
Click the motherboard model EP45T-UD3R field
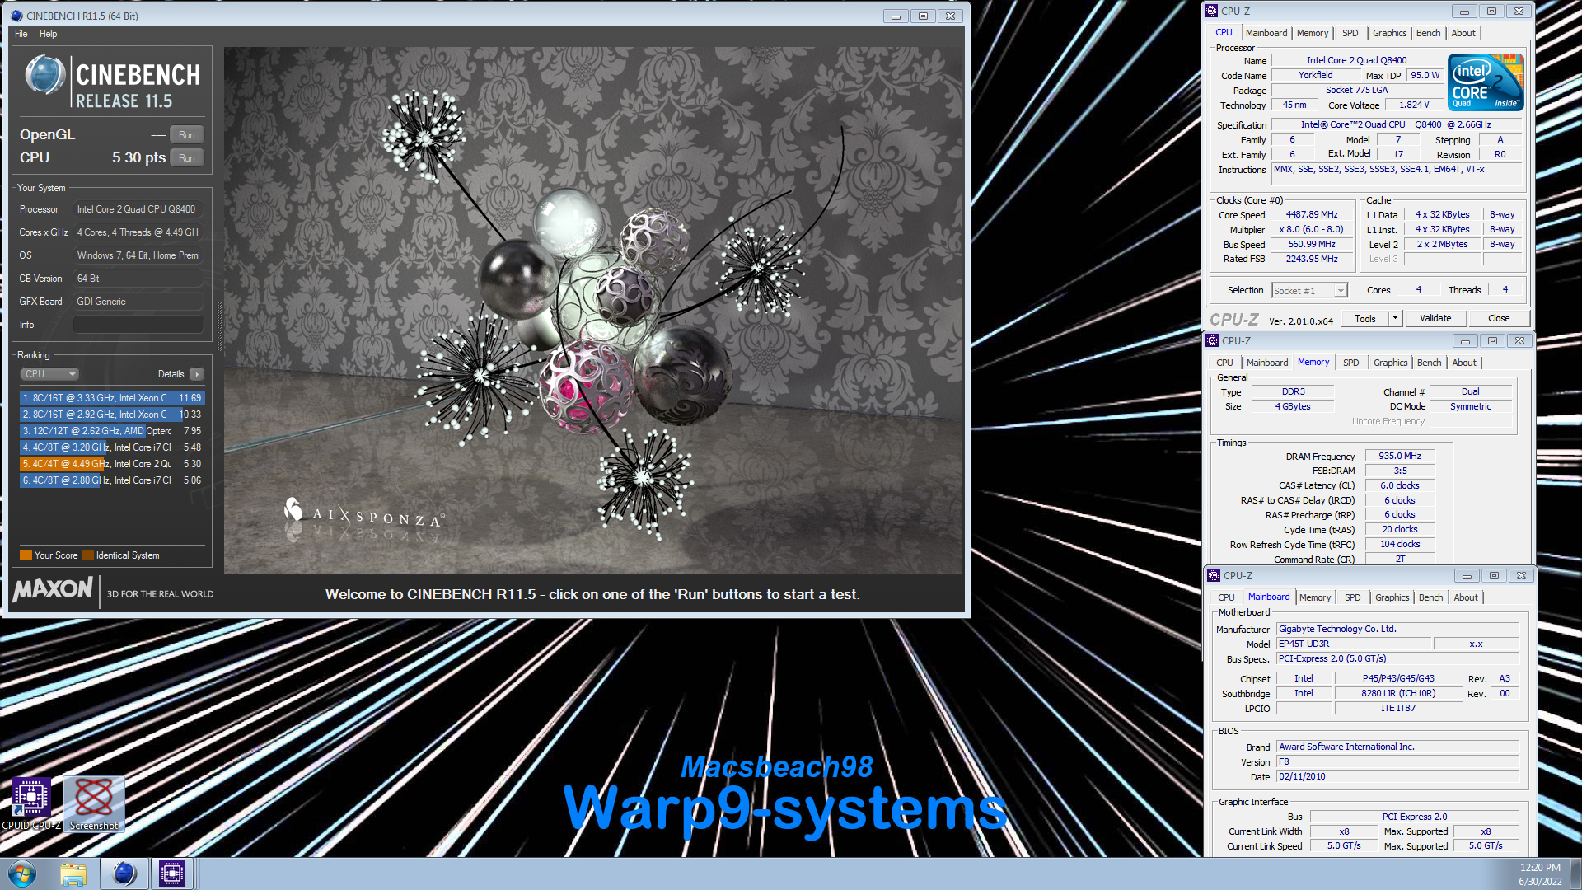(1354, 644)
